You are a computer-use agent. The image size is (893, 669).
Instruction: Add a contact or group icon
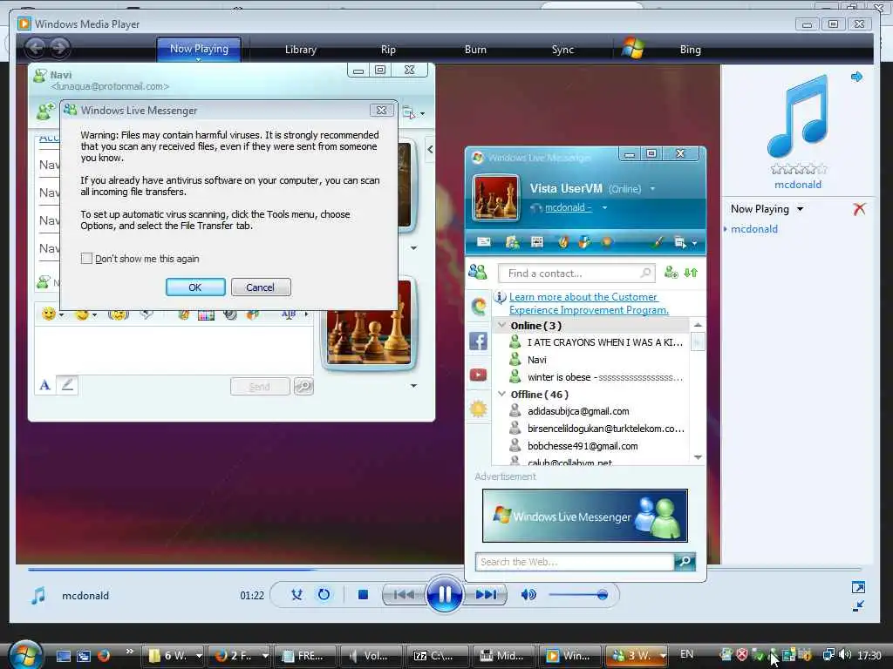[671, 273]
